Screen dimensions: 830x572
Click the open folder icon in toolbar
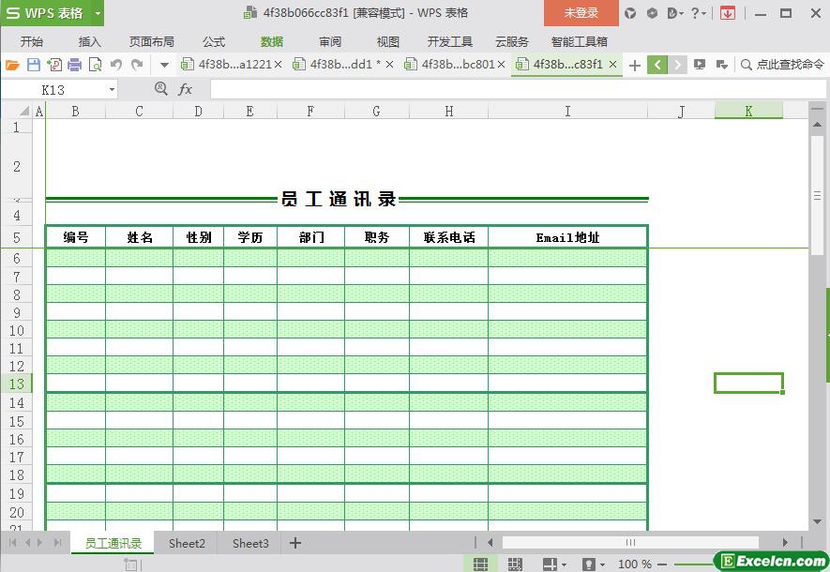point(12,65)
